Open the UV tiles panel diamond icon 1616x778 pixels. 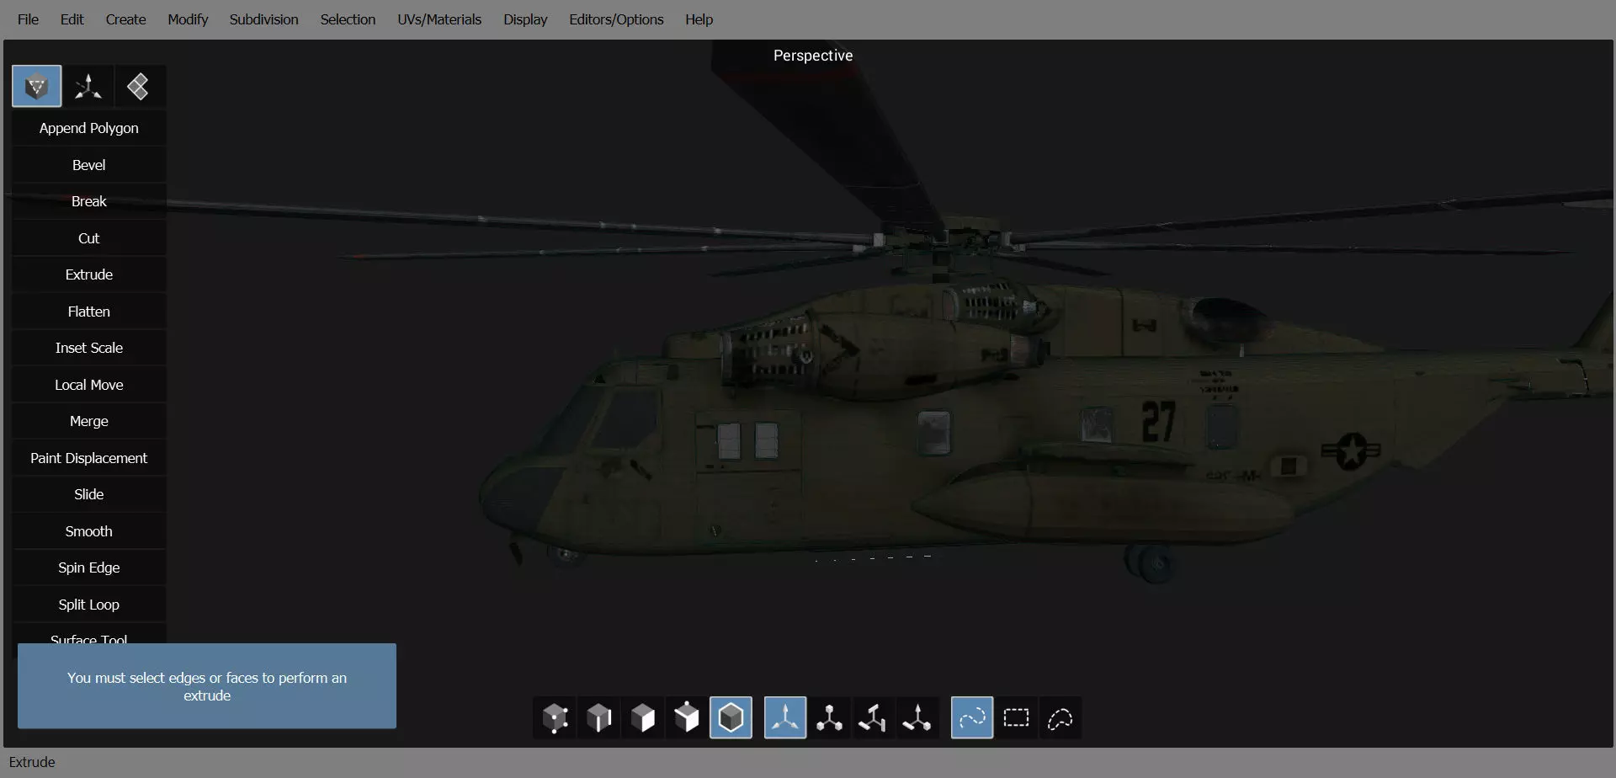coord(138,86)
